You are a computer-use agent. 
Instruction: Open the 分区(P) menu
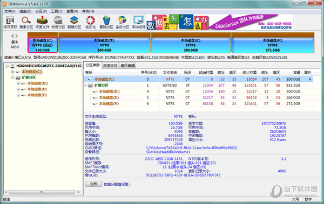[41, 11]
